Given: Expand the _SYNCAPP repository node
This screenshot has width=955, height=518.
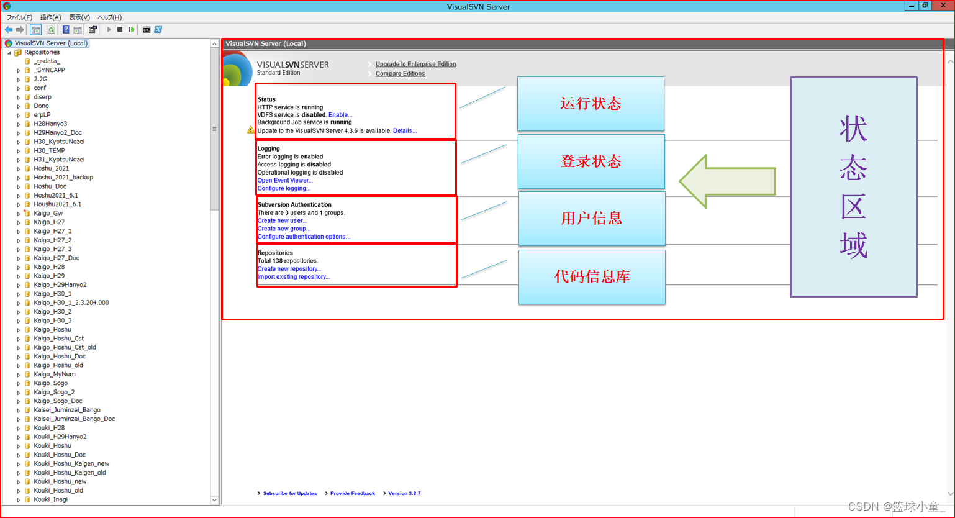Looking at the screenshot, I should click(x=19, y=71).
